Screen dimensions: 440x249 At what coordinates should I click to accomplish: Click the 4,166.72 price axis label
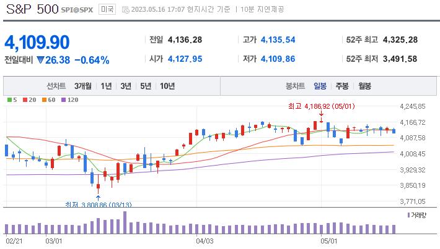pyautogui.click(x=413, y=122)
